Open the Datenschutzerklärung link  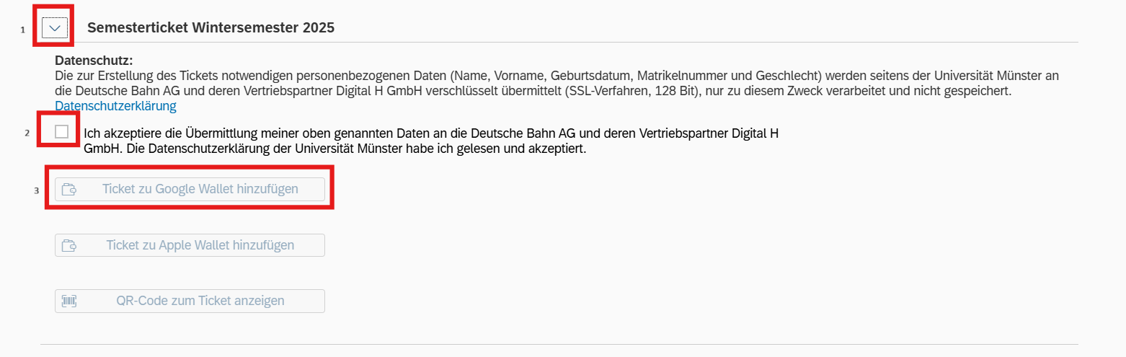(x=115, y=106)
